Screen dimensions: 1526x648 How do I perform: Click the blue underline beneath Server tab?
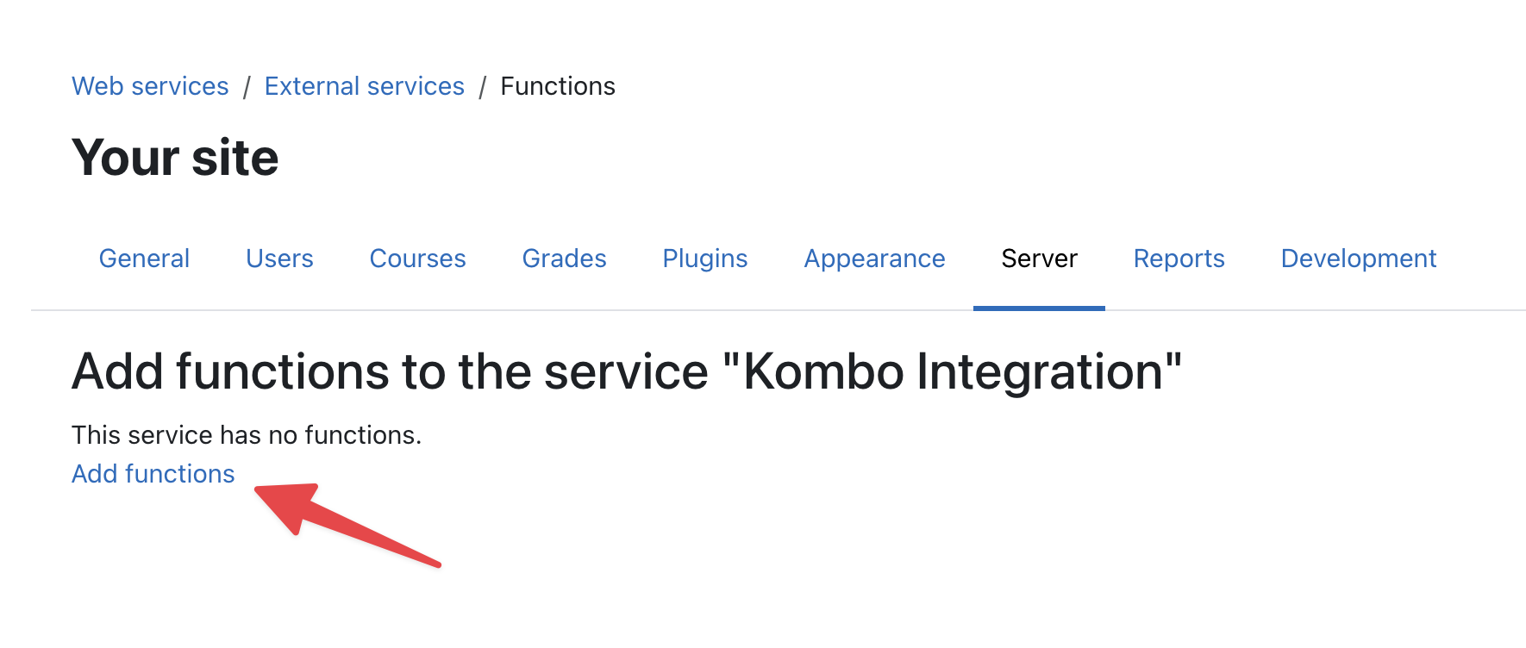point(1039,308)
